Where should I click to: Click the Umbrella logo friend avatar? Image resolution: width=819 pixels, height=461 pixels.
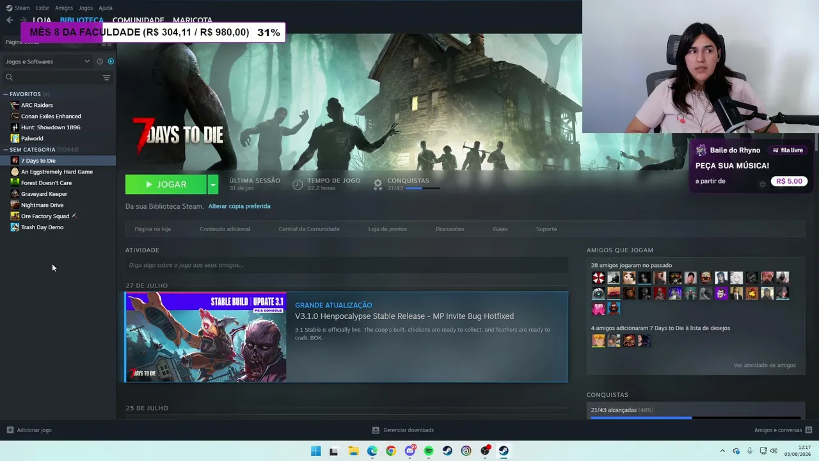point(598,278)
